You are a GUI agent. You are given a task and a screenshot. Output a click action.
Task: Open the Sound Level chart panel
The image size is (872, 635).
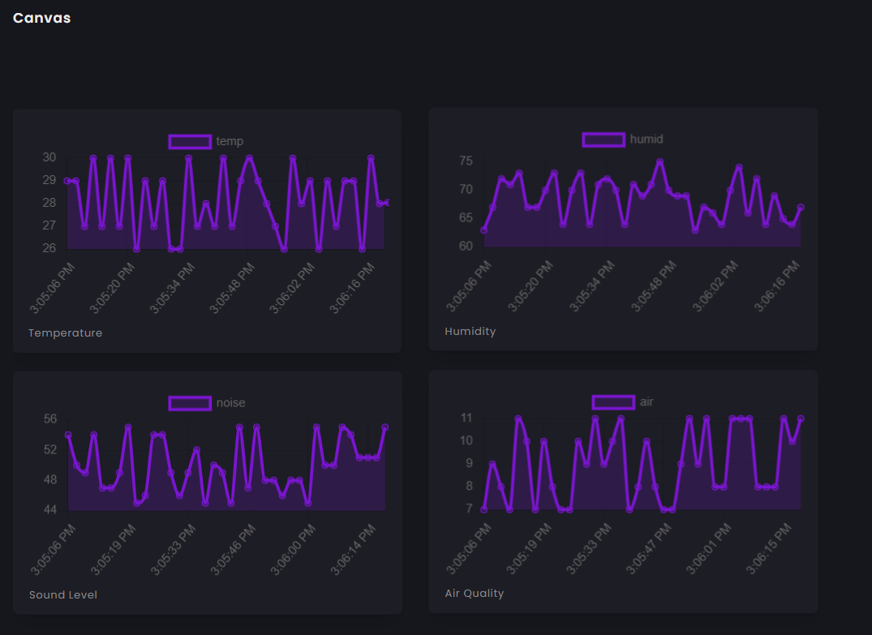(x=206, y=491)
